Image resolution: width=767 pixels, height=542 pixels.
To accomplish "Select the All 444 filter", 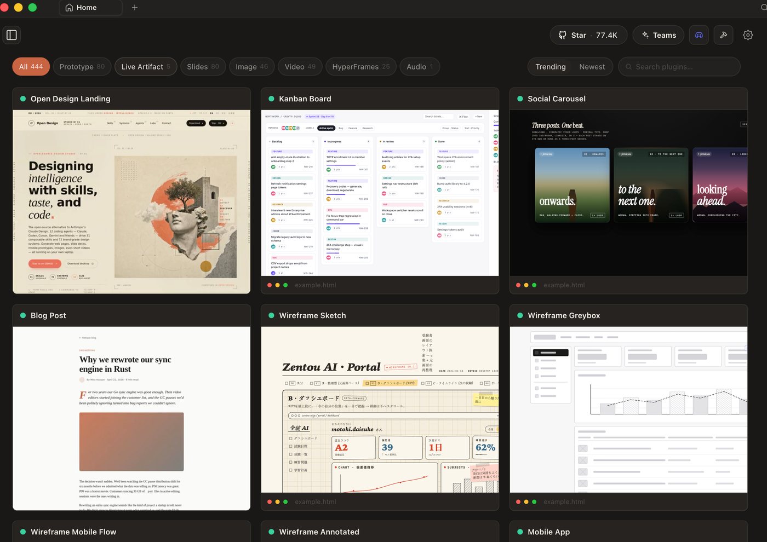I will [x=31, y=67].
